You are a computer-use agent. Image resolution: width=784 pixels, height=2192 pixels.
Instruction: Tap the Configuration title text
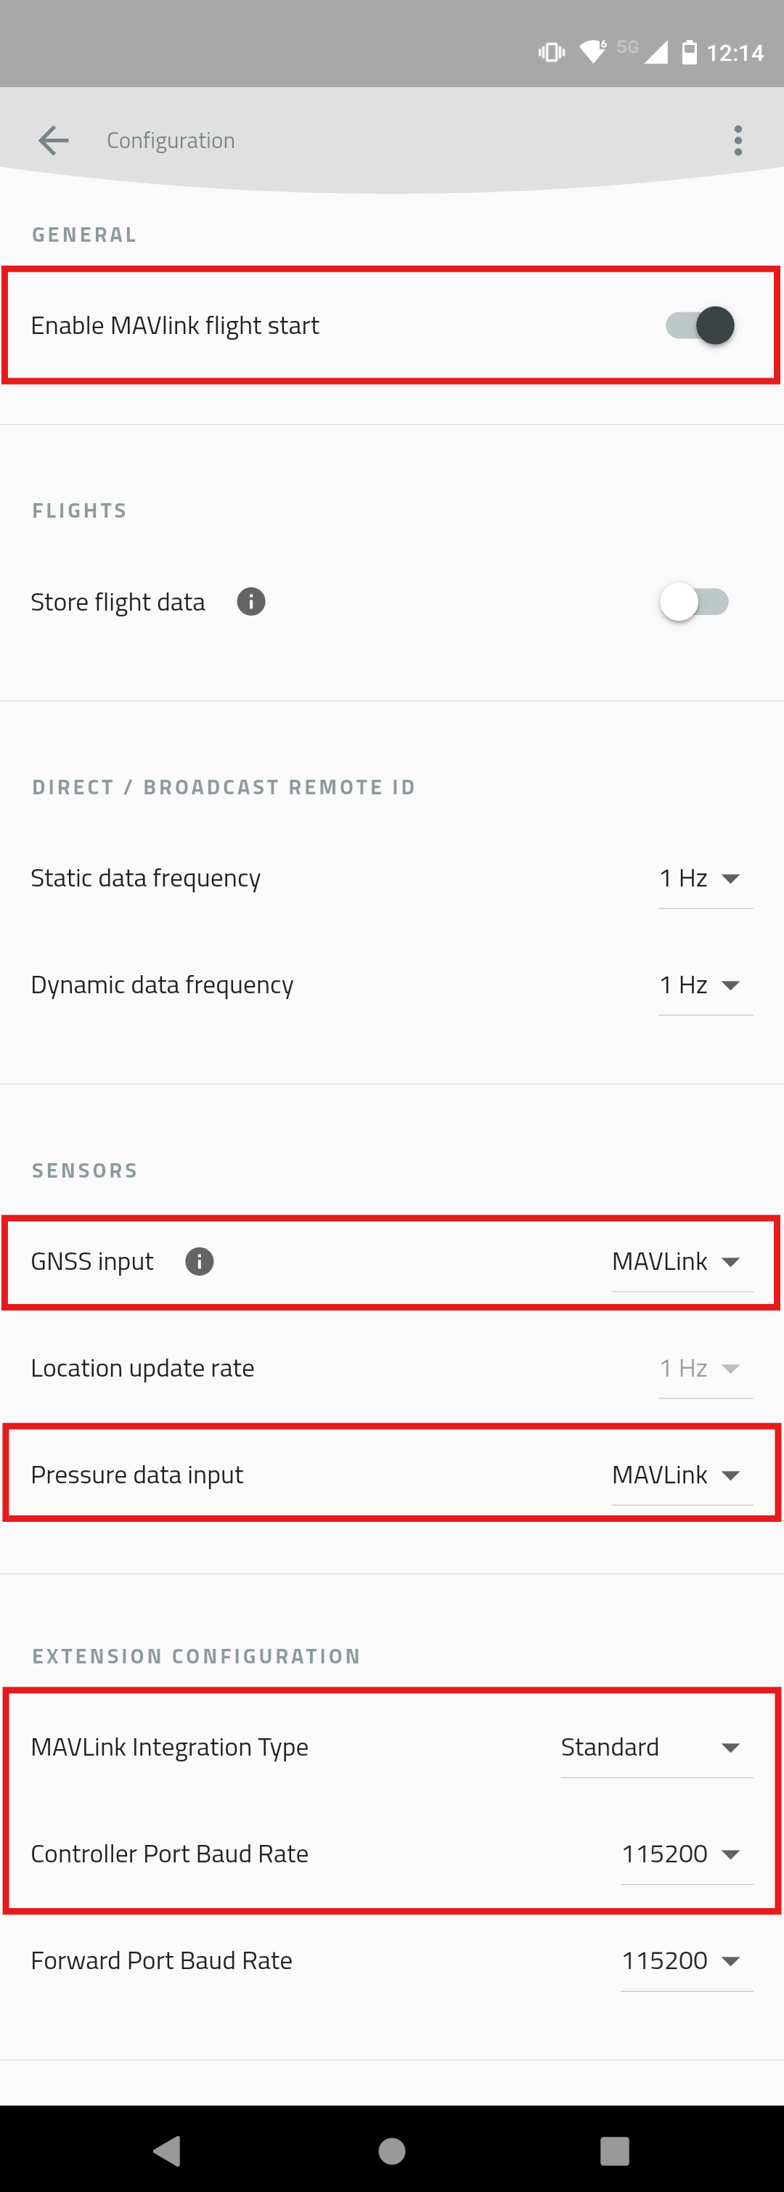pos(171,140)
